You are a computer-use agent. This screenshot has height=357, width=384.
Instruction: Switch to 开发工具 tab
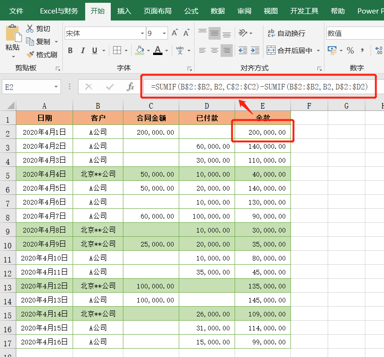click(x=304, y=11)
